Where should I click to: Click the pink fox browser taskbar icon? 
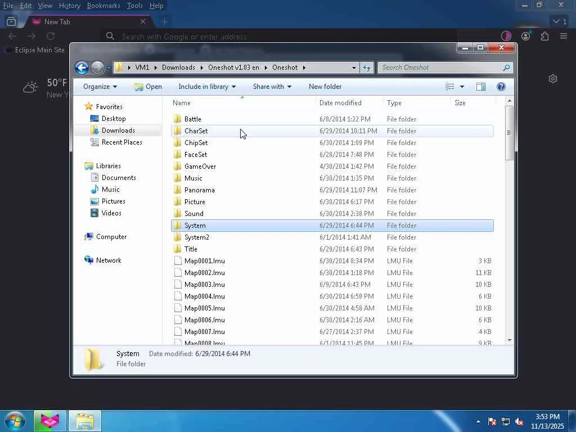[x=49, y=421]
